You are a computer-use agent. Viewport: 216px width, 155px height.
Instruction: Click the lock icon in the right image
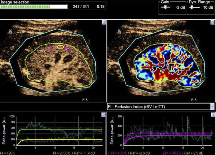(x=119, y=31)
